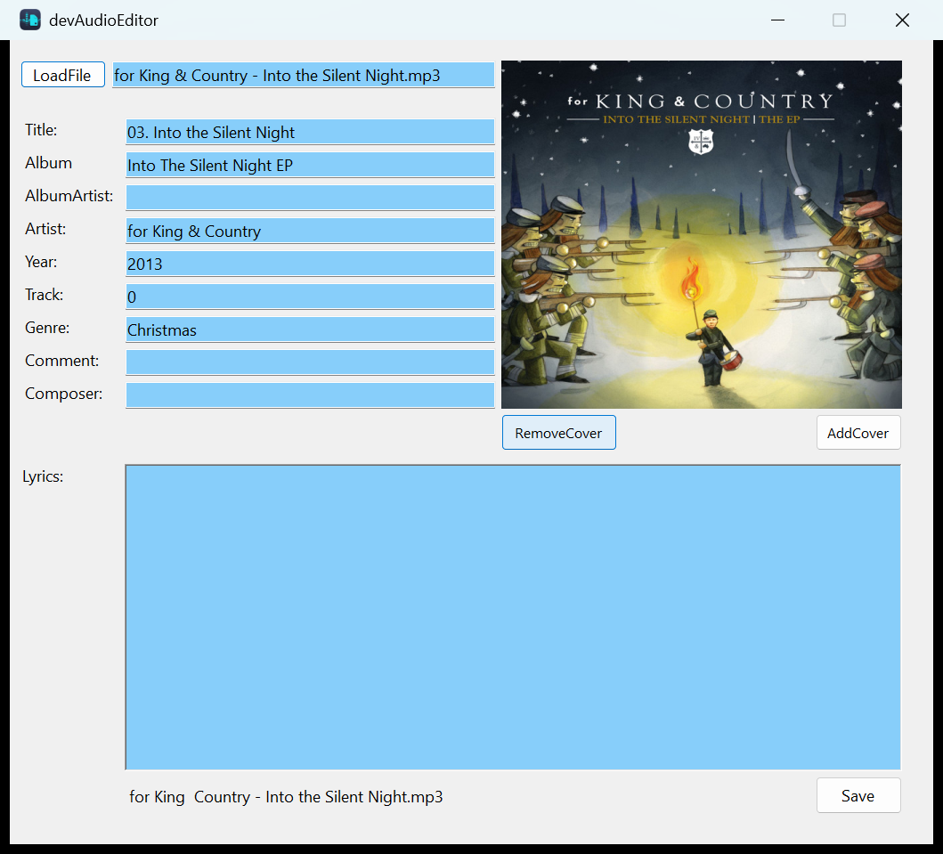Screen dimensions: 943x854
Task: Focus the empty AlbumArtist field
Action: coord(310,198)
